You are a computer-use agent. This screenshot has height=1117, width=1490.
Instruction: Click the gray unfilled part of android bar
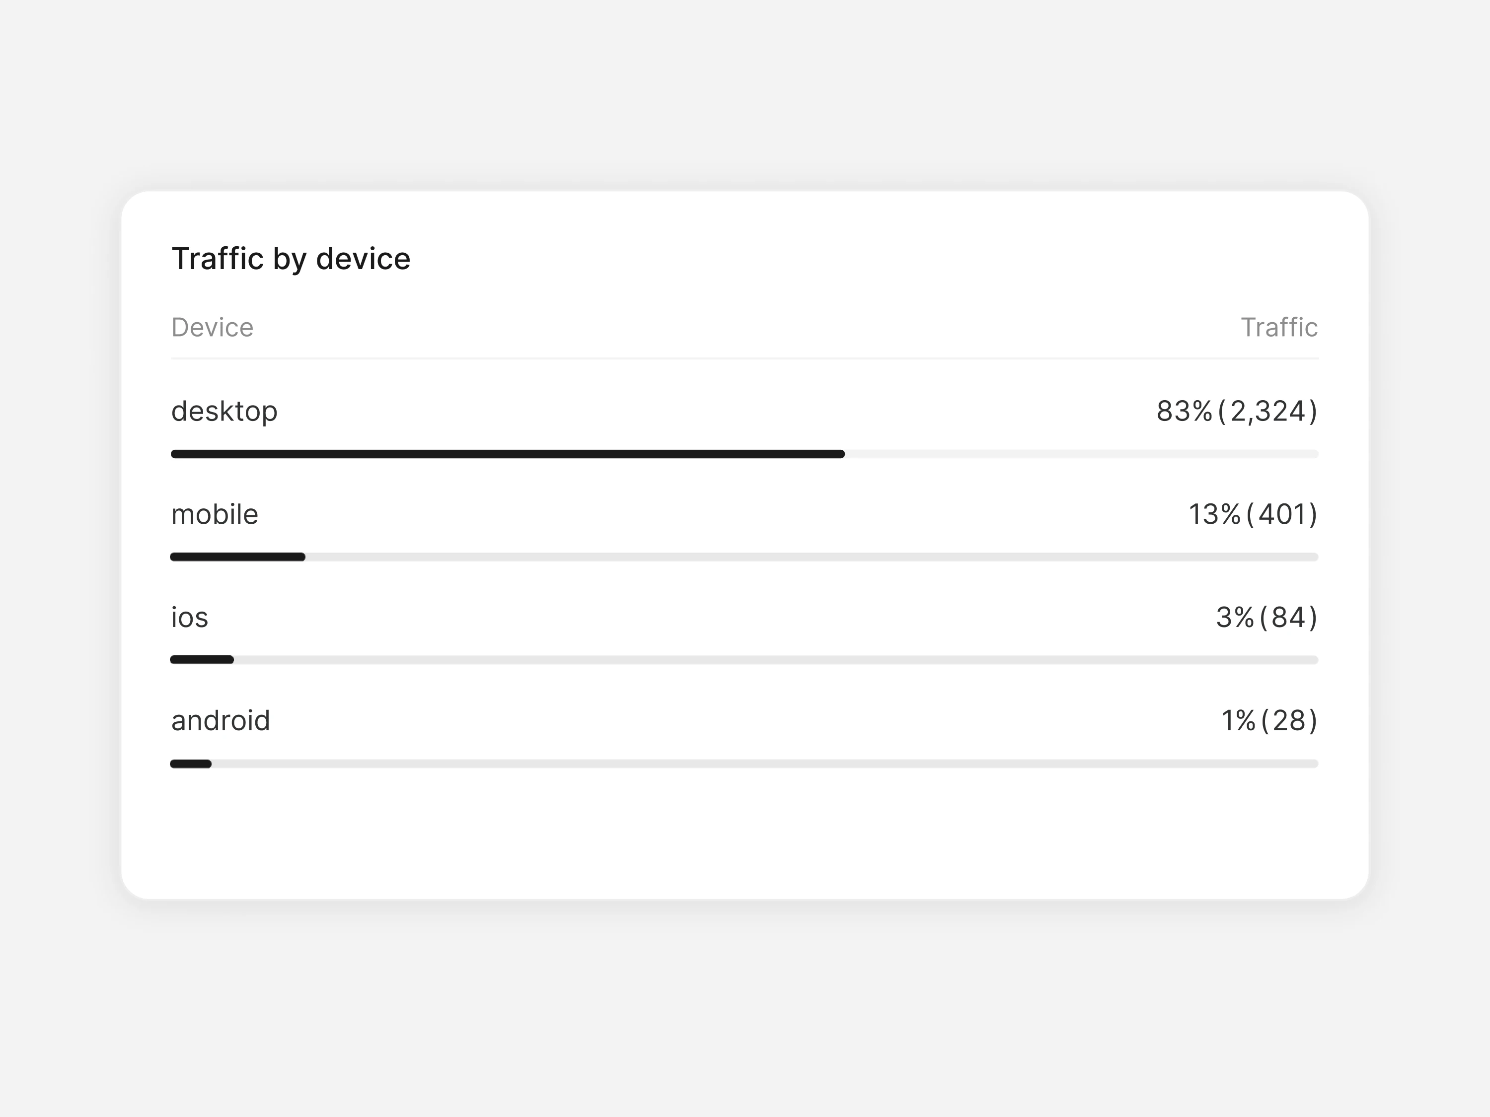coord(764,764)
